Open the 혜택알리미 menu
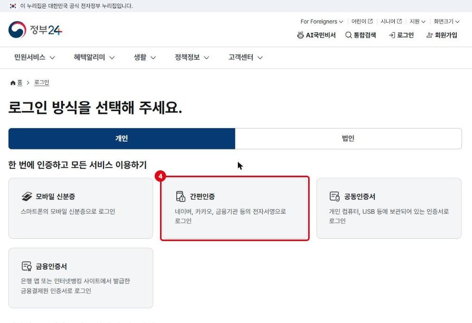Screen dimensions: 472x323 [94, 57]
